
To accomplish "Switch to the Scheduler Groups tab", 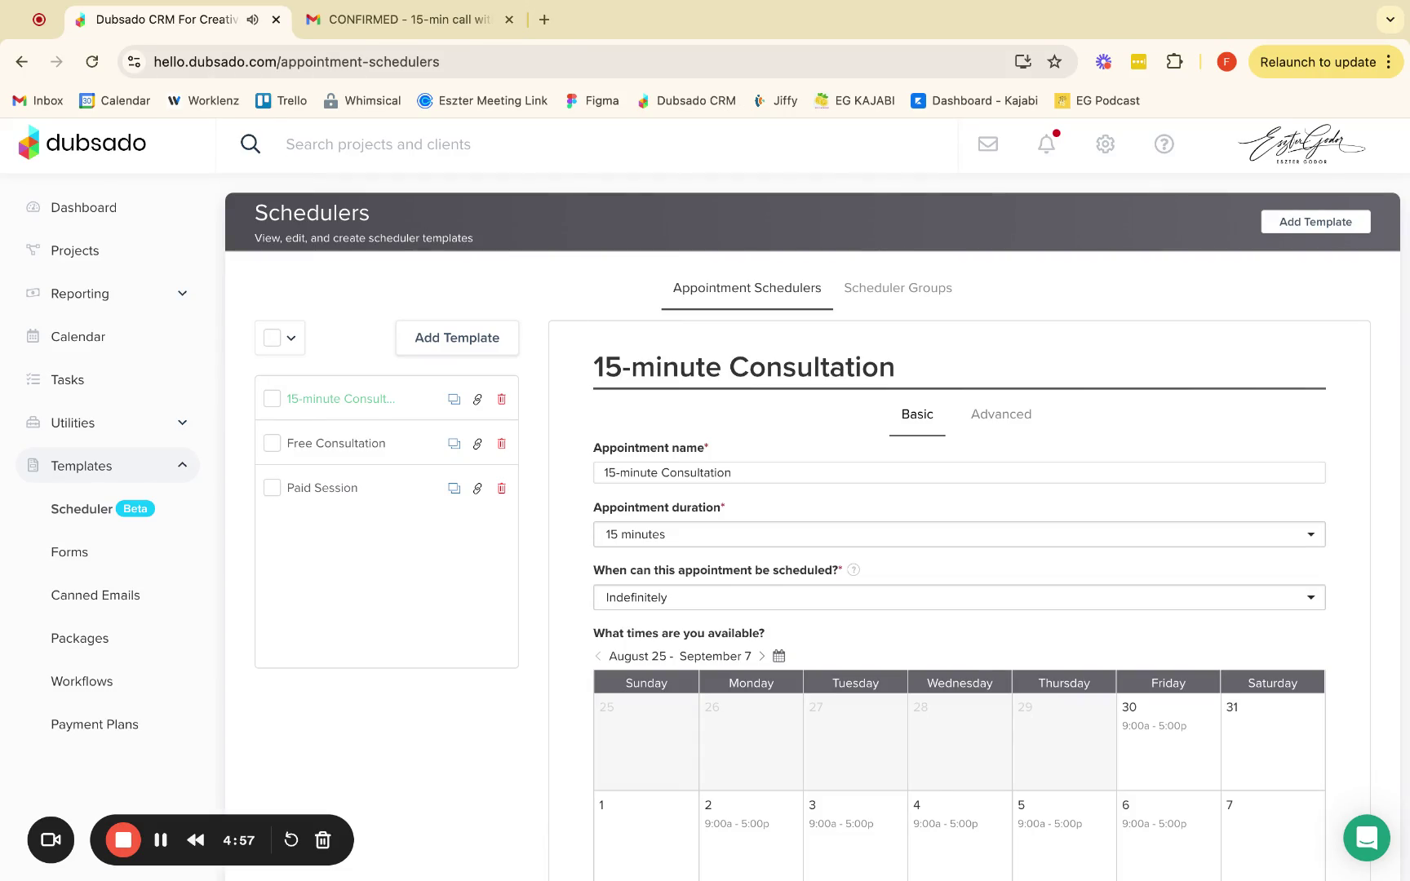I will click(x=898, y=288).
